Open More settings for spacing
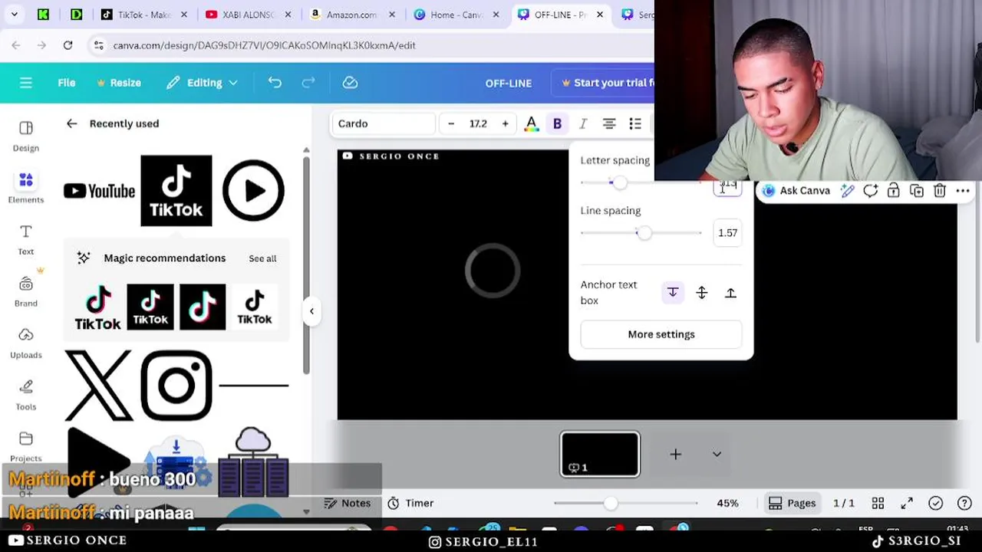Screen dimensions: 982x552 (x=661, y=334)
